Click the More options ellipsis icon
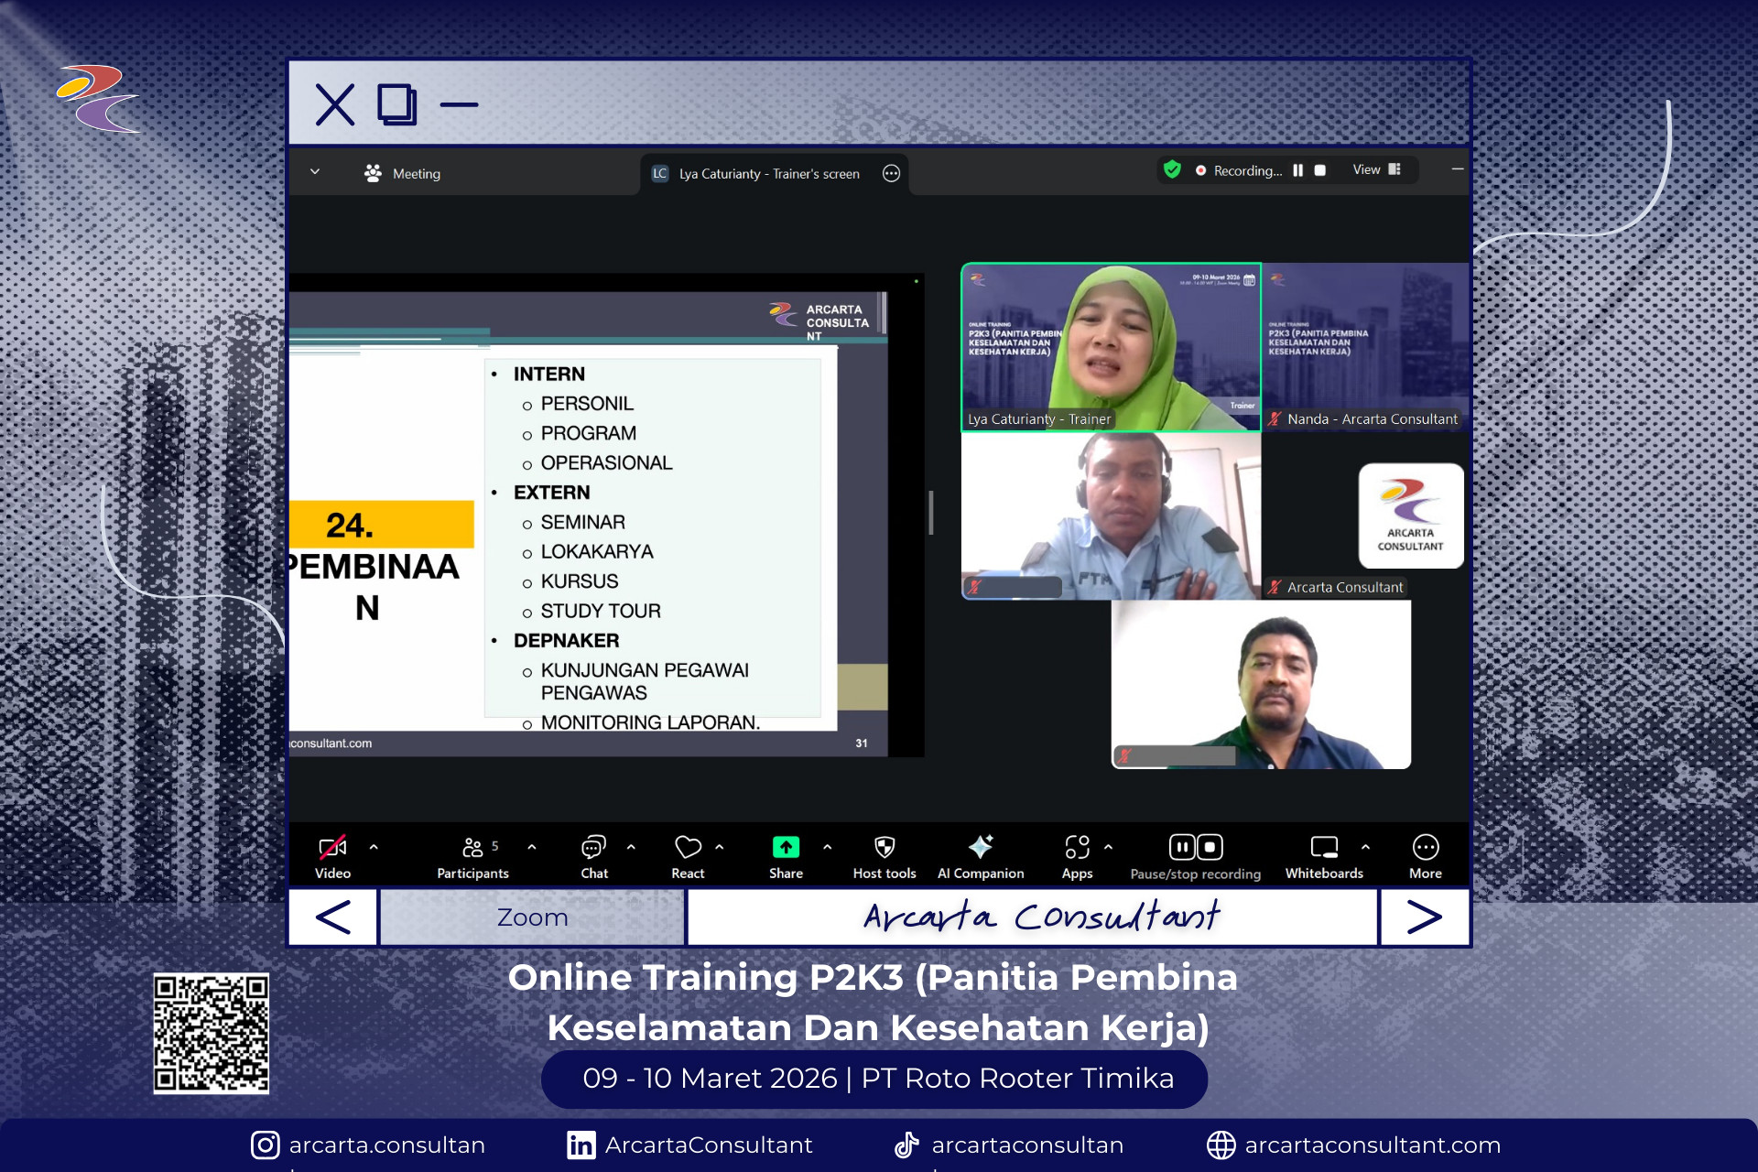 click(1425, 848)
